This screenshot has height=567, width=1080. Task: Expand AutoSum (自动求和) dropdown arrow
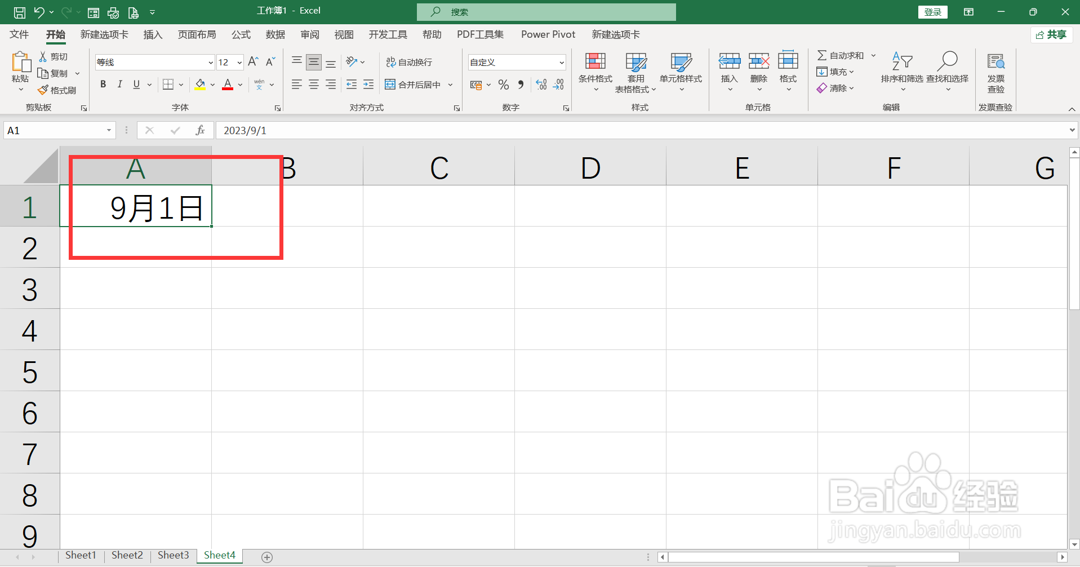873,55
